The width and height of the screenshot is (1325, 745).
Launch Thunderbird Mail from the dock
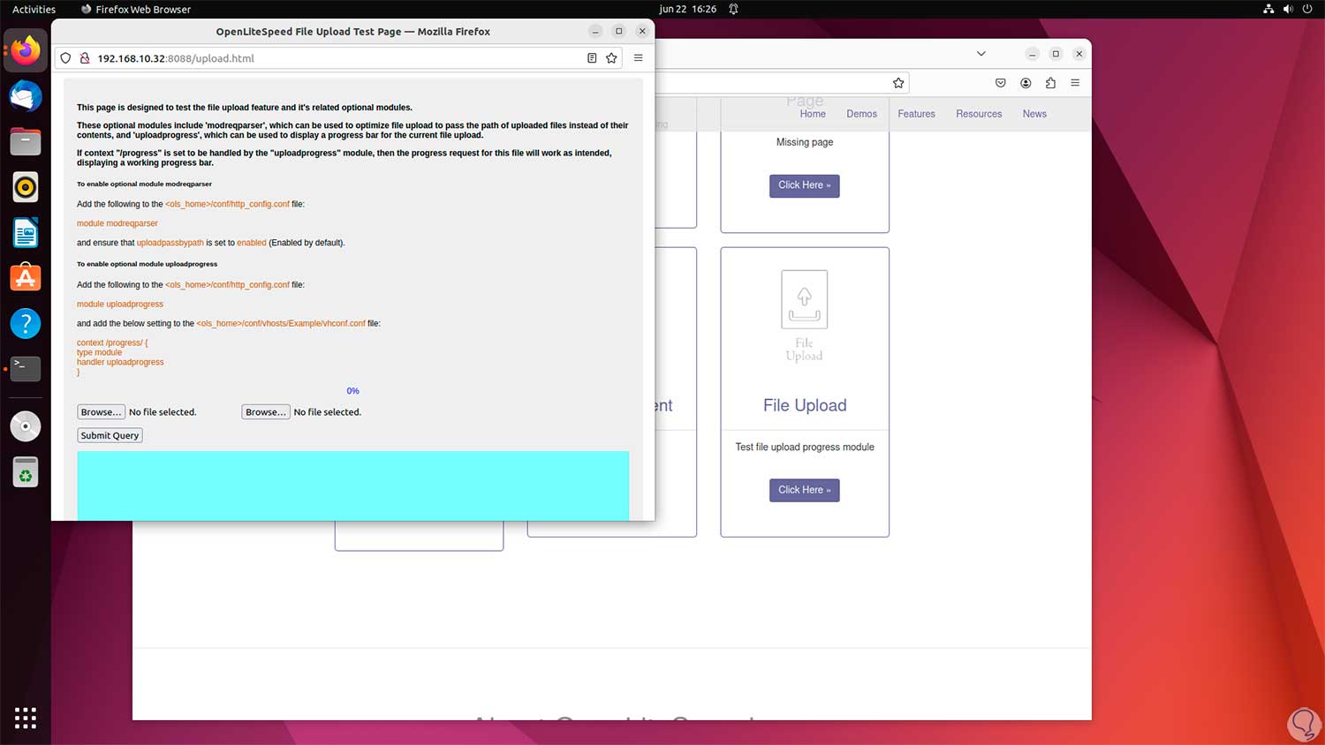26,95
